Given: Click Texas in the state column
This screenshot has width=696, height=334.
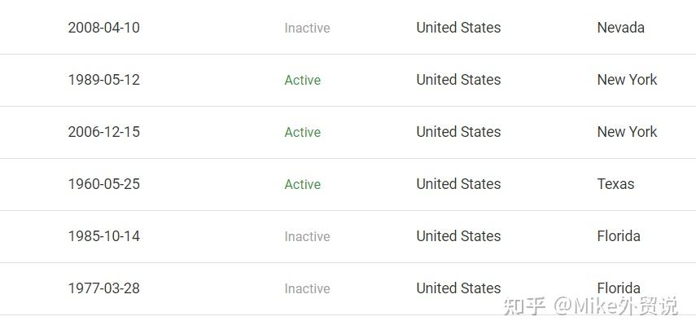Looking at the screenshot, I should pos(615,184).
